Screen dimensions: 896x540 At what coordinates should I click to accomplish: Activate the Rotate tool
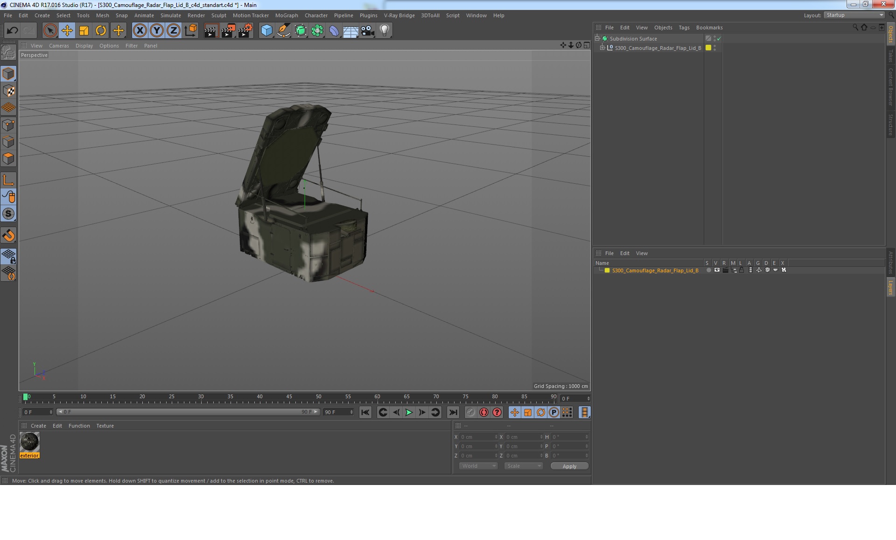pyautogui.click(x=101, y=31)
